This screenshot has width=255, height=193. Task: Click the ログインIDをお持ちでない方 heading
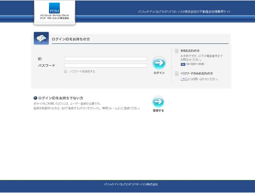point(61,98)
